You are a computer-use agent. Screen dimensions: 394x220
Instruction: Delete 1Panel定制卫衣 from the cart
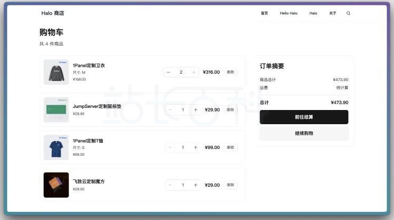(230, 72)
